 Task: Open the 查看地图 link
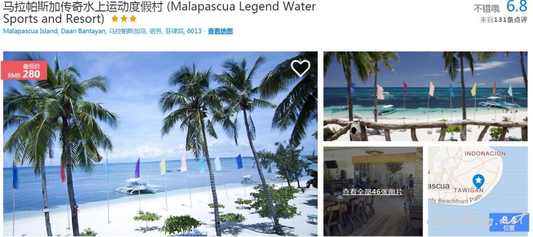pos(220,31)
